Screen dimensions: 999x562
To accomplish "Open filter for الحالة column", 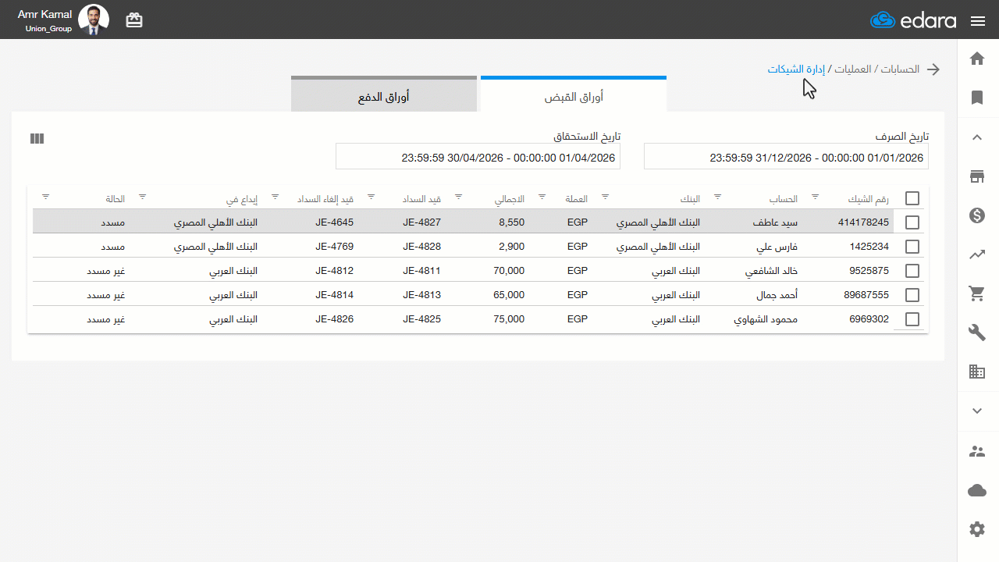I will click(46, 197).
